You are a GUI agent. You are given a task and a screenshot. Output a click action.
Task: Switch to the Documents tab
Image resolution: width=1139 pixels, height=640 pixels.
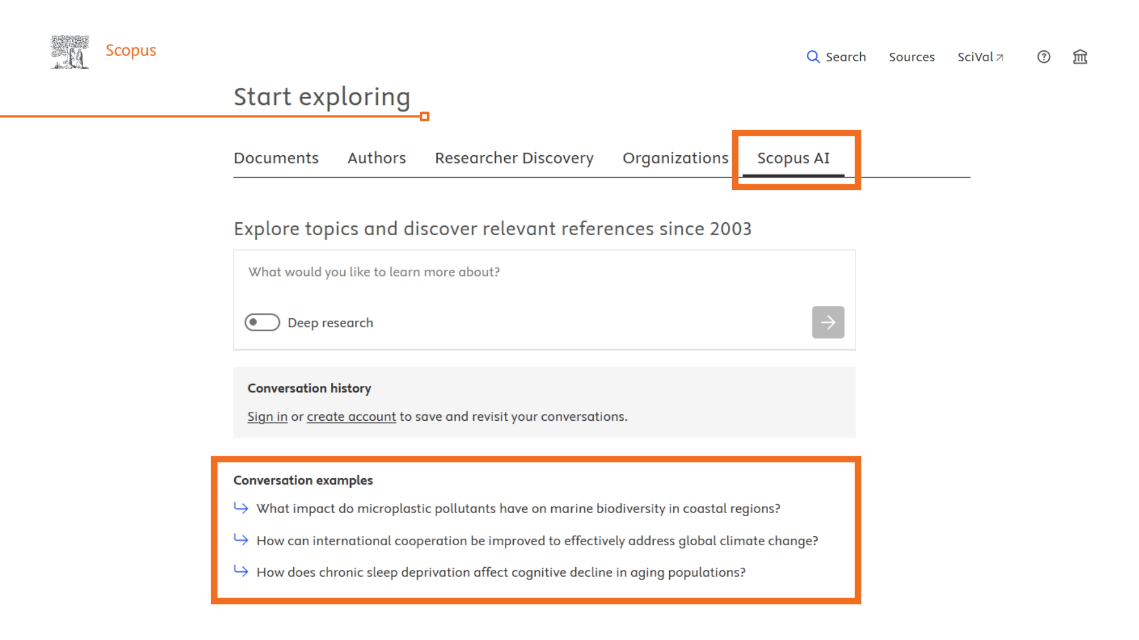click(276, 158)
